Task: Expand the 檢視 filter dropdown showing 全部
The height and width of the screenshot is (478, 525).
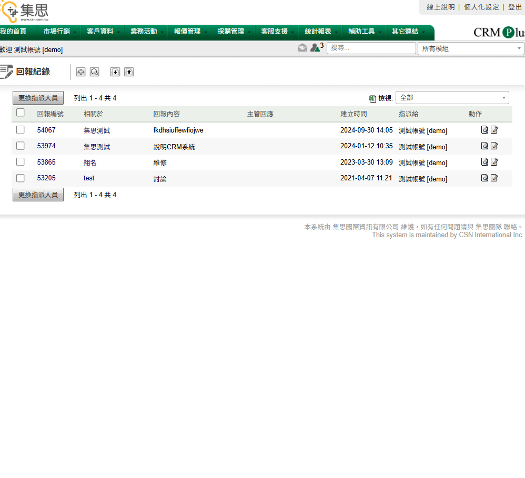Action: [x=452, y=98]
